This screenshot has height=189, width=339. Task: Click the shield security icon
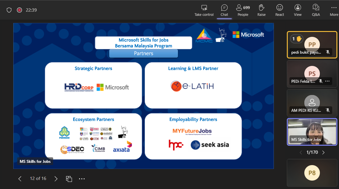[9, 10]
